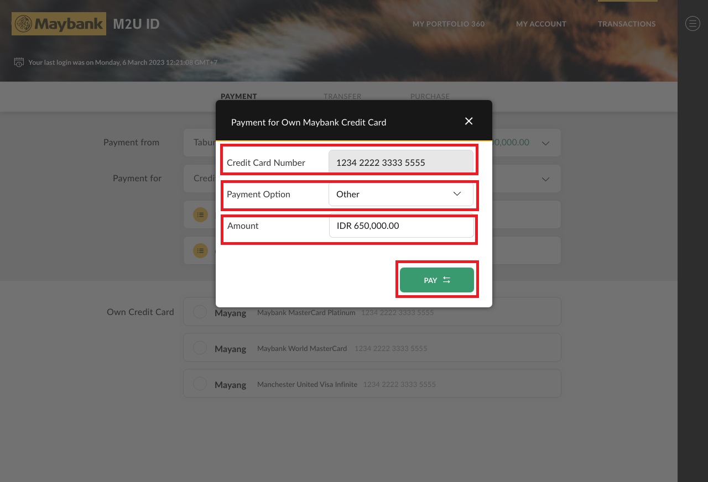The width and height of the screenshot is (708, 482).
Task: Select the Maybank MasterCard Platinum radio button
Action: pyautogui.click(x=200, y=312)
